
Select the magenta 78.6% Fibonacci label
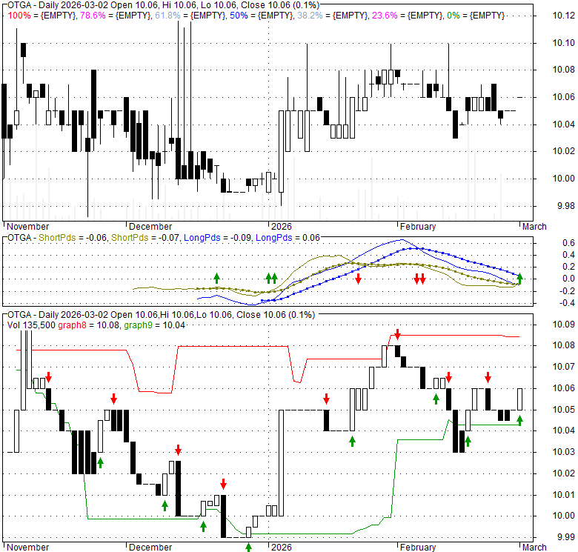[x=93, y=16]
